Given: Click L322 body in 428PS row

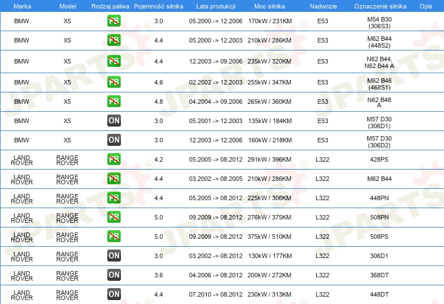Looking at the screenshot, I should click(x=322, y=159).
